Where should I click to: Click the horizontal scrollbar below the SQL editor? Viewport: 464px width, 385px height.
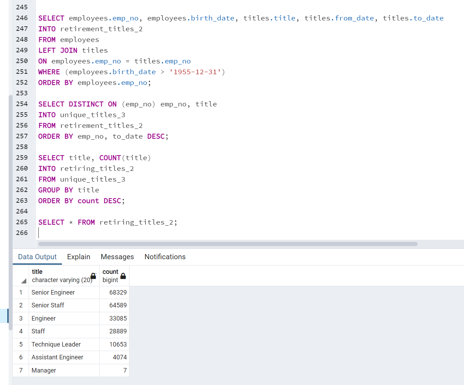click(228, 244)
